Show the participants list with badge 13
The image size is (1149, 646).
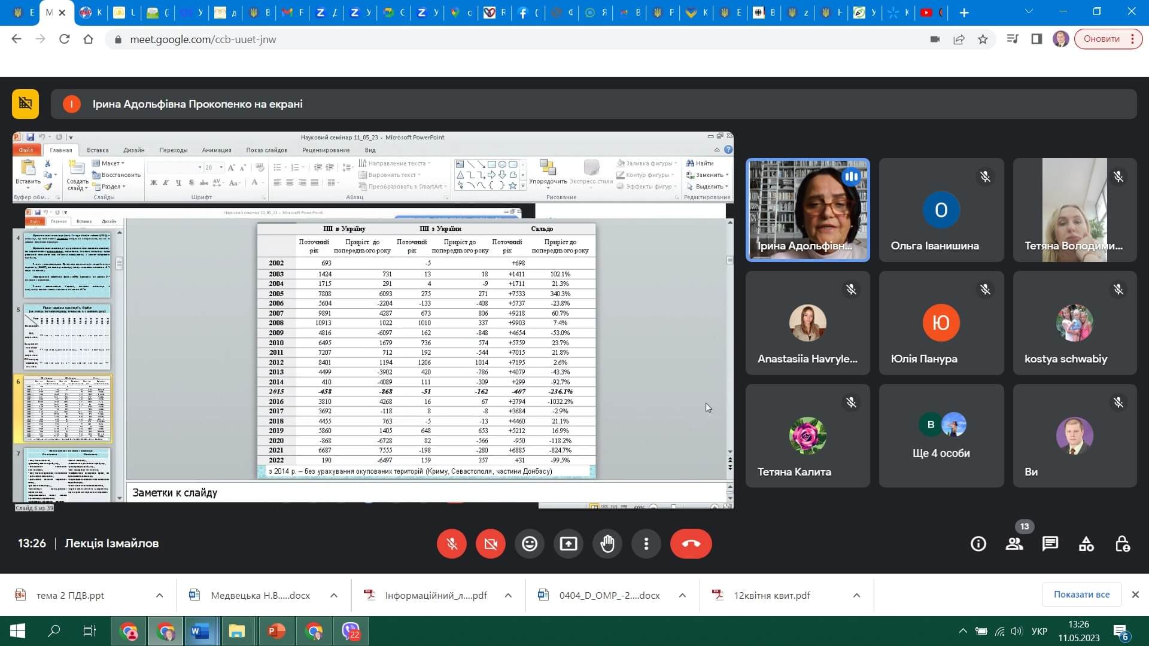point(1014,544)
